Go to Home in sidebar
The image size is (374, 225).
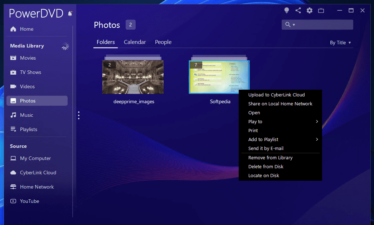[27, 29]
